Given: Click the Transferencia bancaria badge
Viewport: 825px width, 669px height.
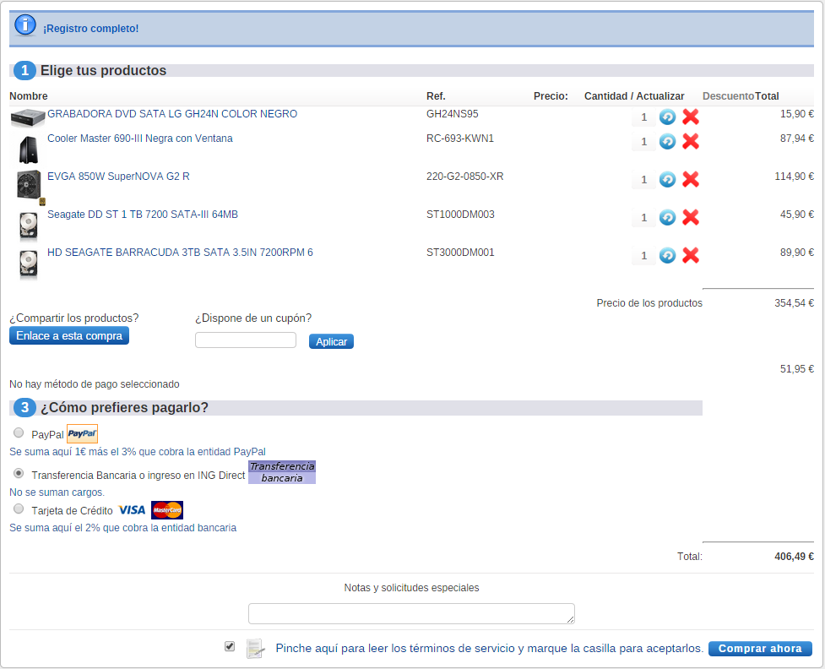Looking at the screenshot, I should (x=282, y=472).
